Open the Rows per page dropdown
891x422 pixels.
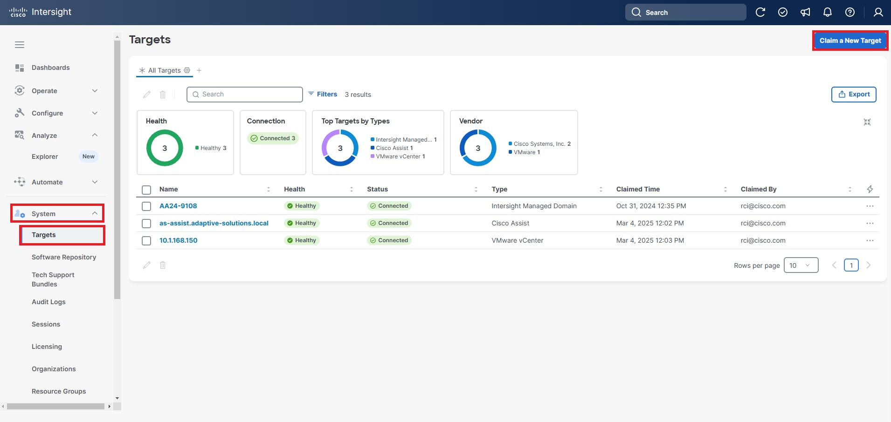(801, 265)
